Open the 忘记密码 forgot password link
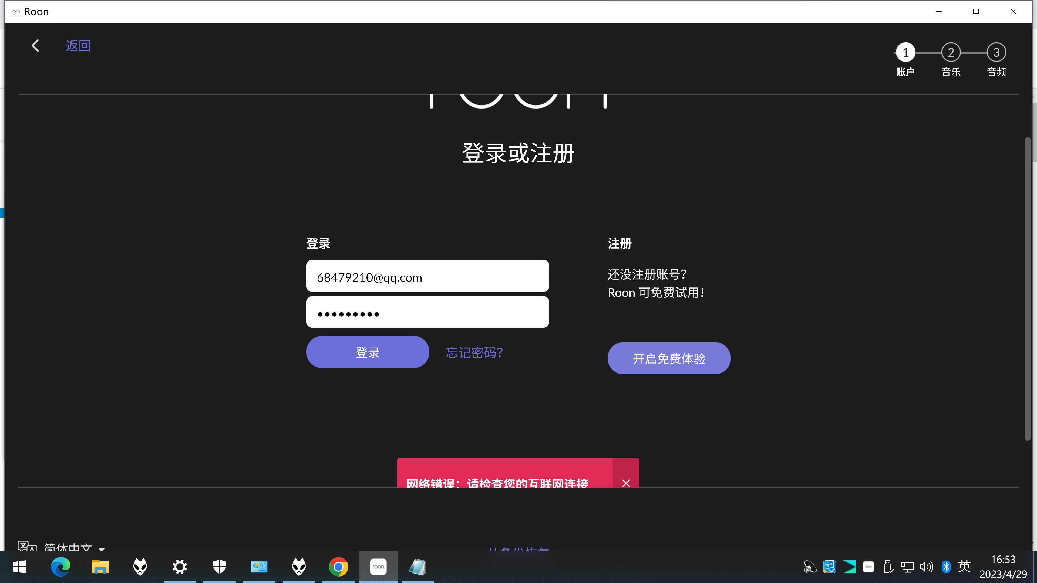Screen dimensions: 1037x583 coord(474,352)
